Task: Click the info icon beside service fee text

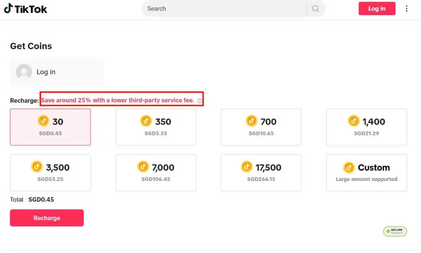Action: click(200, 101)
